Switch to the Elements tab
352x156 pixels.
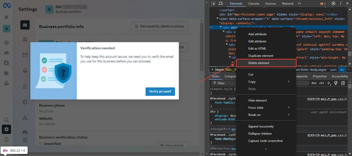coord(236,3)
